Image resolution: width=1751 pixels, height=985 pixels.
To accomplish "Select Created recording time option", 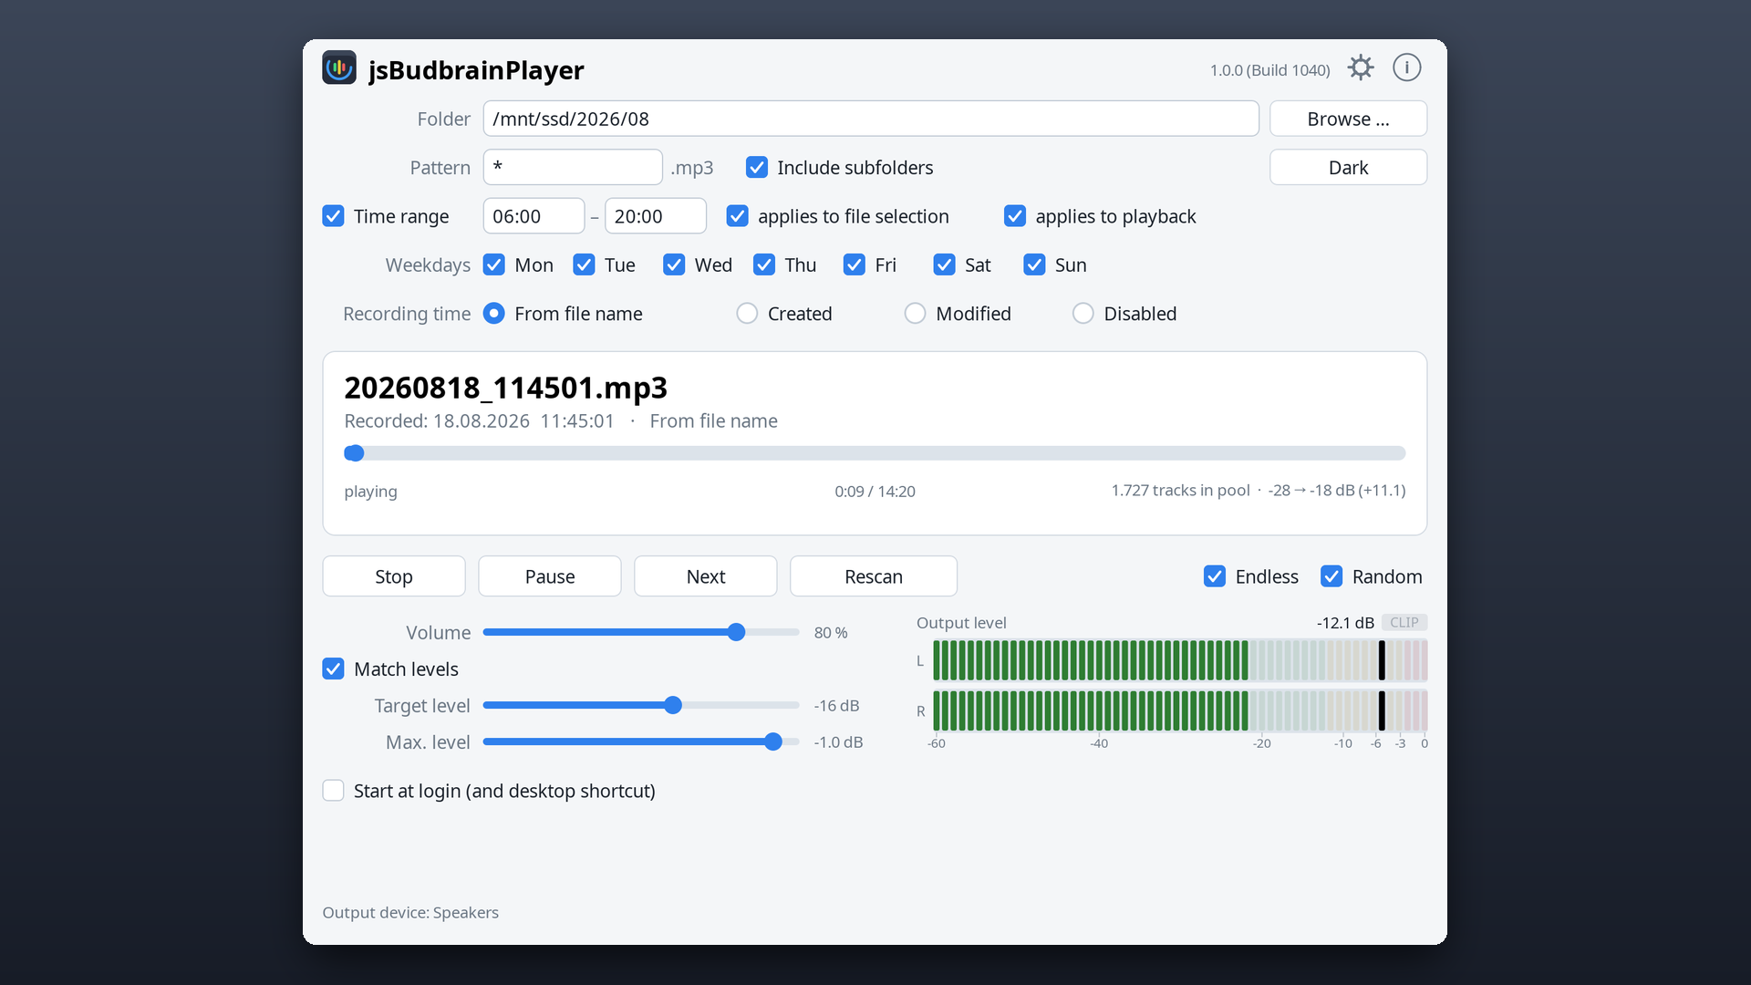I will pos(747,314).
